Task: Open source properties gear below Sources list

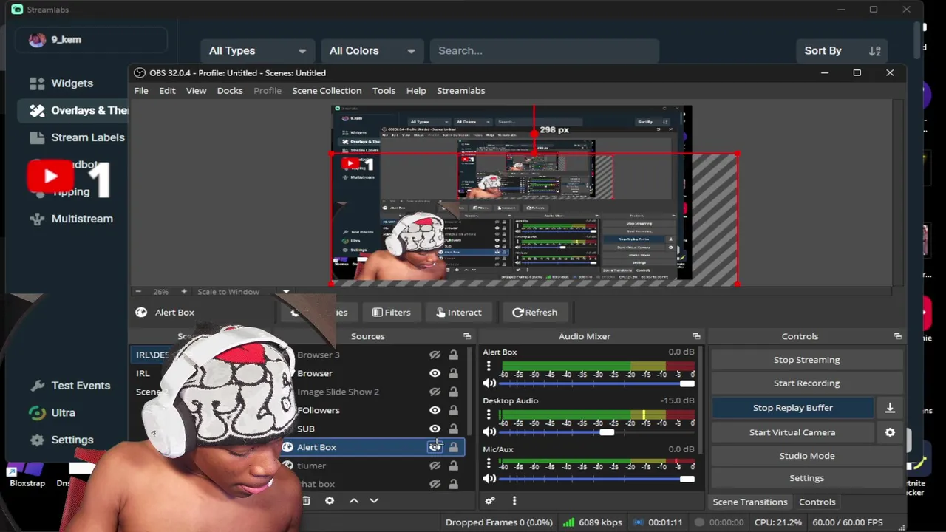Action: (330, 501)
